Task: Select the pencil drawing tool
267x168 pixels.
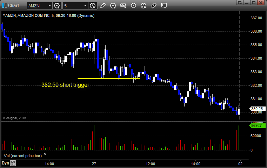Action: [103, 6]
